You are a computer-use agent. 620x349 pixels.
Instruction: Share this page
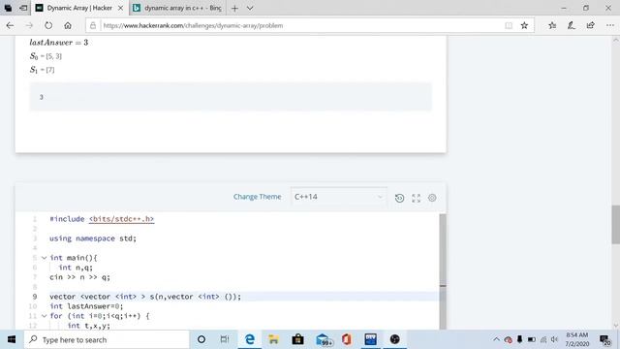pos(591,25)
